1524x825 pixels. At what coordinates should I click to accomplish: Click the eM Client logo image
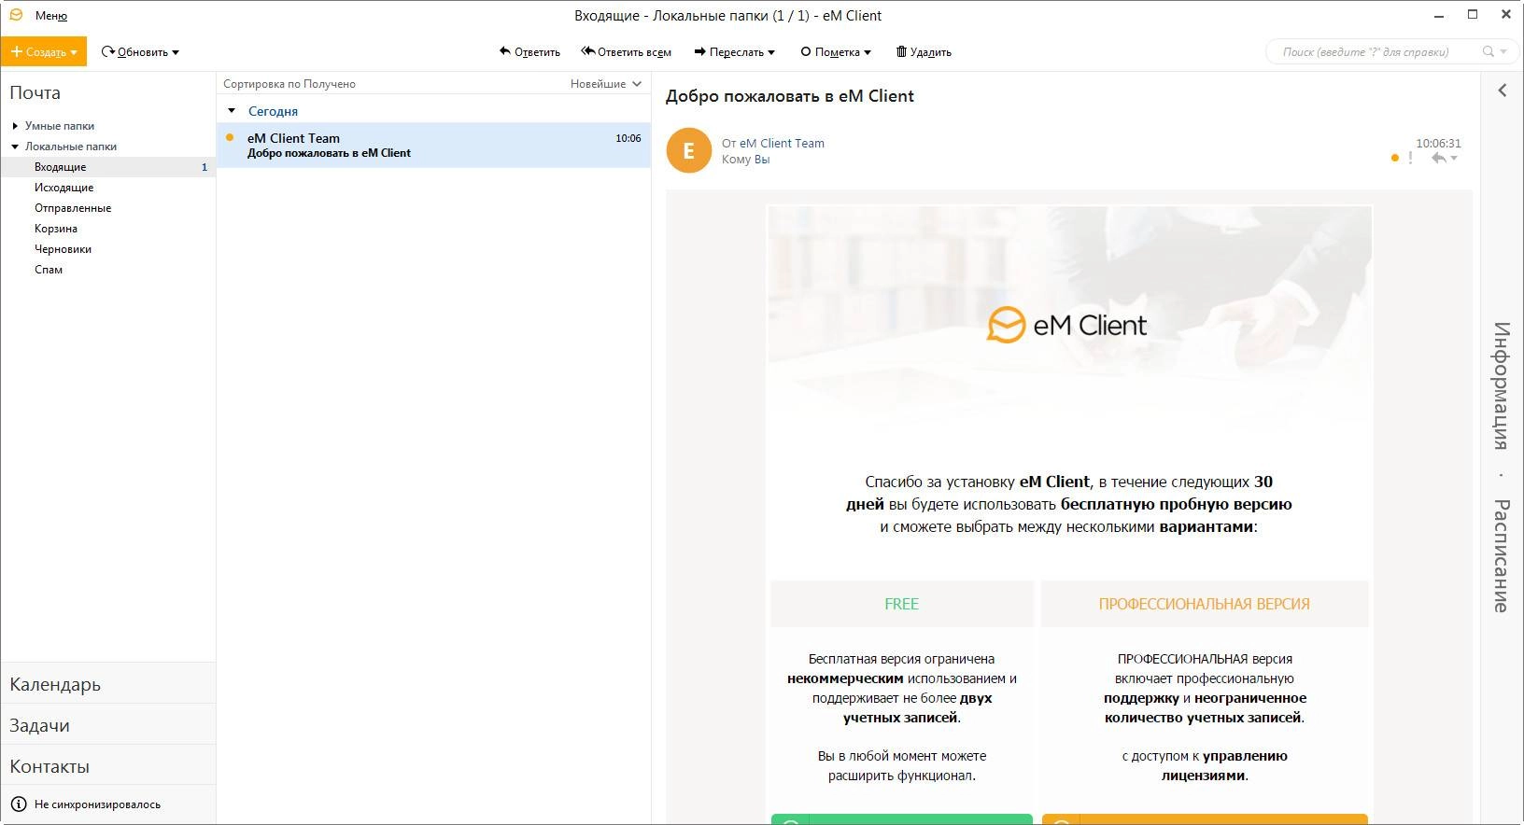[1066, 325]
